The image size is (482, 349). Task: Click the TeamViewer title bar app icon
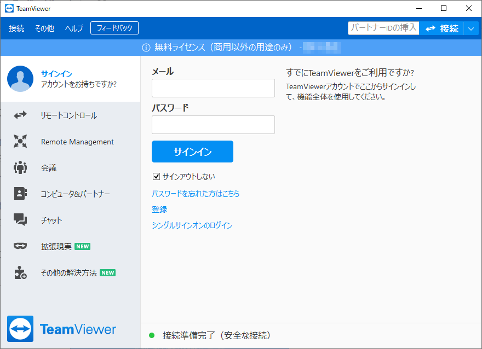(x=9, y=8)
